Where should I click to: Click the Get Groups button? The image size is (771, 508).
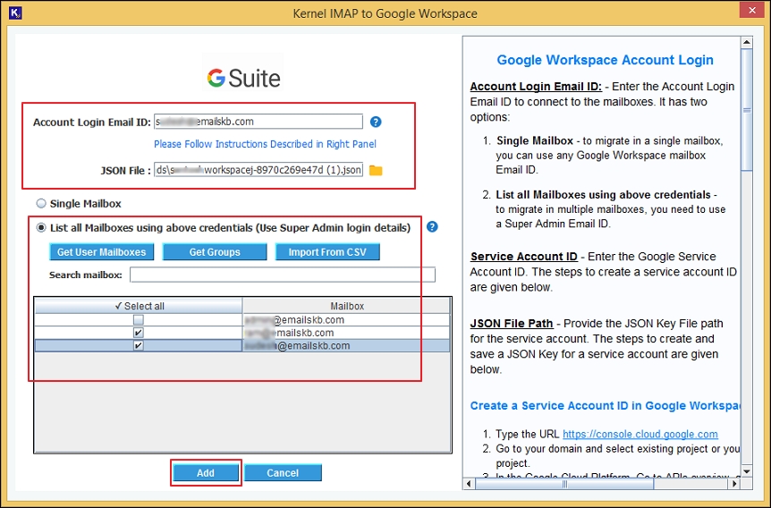[x=215, y=252]
